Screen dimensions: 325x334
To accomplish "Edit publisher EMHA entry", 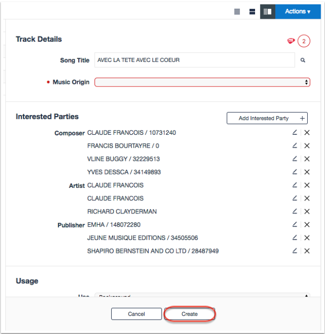I will pos(295,224).
